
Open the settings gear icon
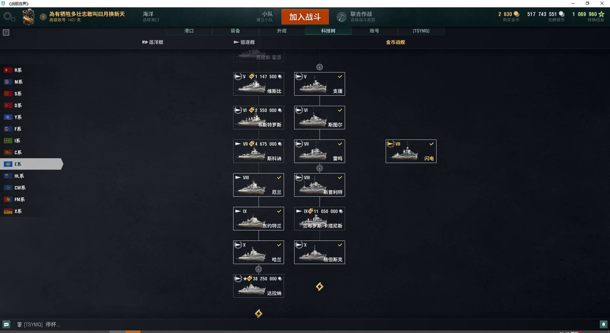click(9, 17)
